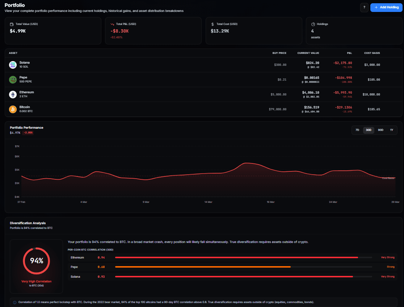The width and height of the screenshot is (404, 307).
Task: Click Ethereum's P&L -$5,993.90
Action: [x=342, y=93]
